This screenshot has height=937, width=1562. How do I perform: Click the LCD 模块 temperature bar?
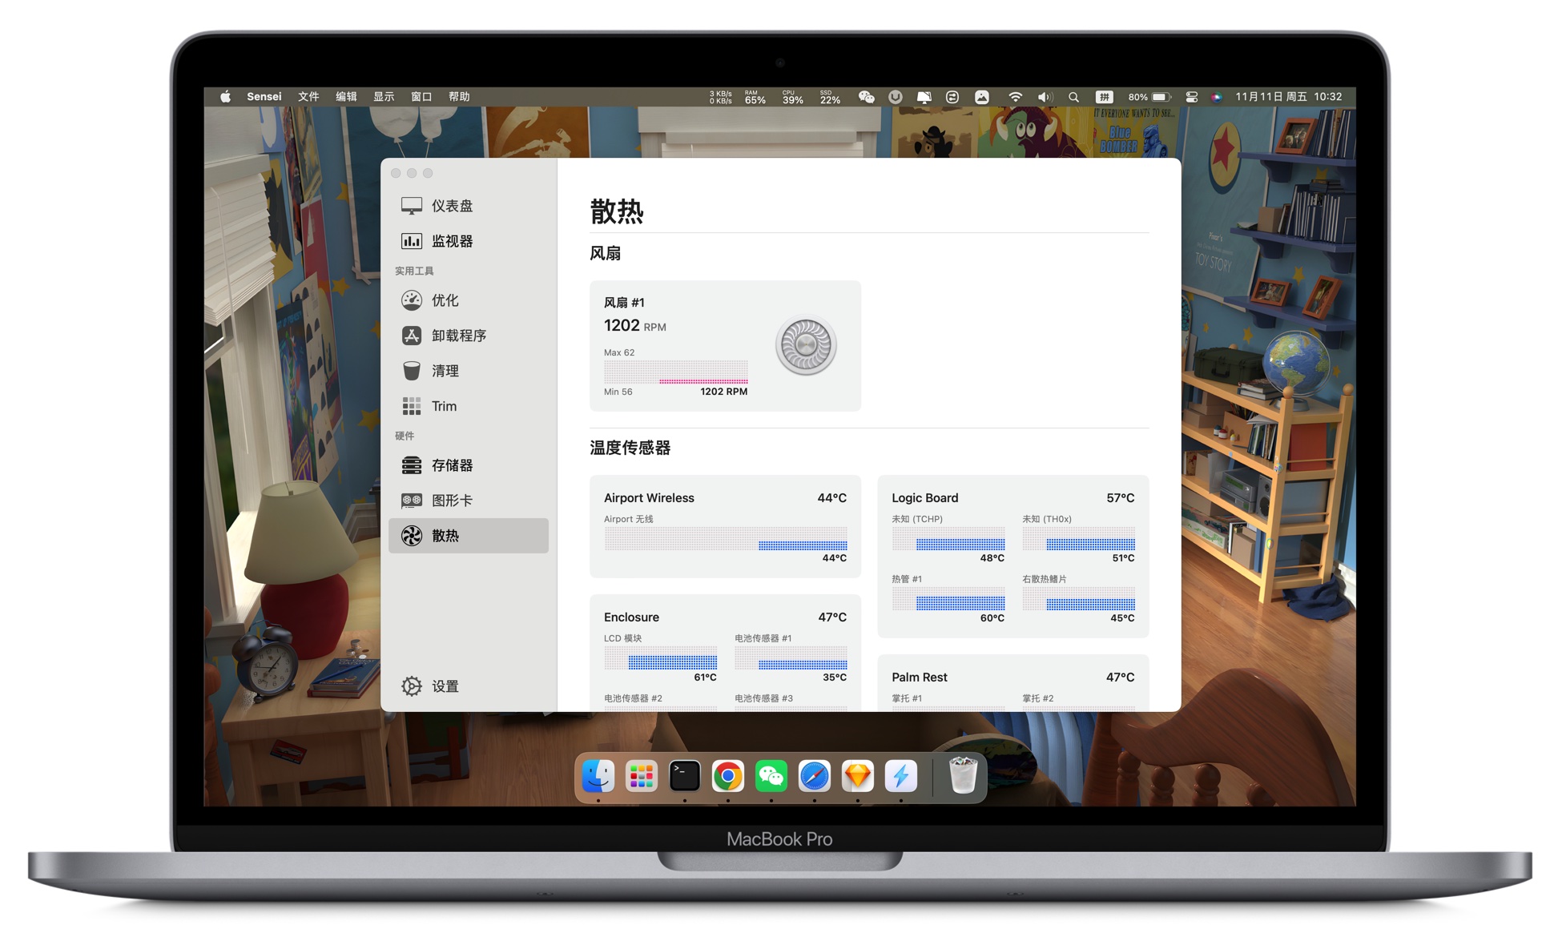[661, 658]
